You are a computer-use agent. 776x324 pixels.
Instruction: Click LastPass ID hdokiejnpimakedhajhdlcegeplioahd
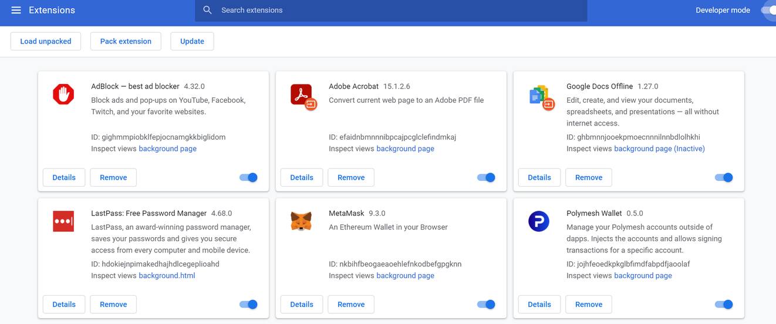[156, 264]
